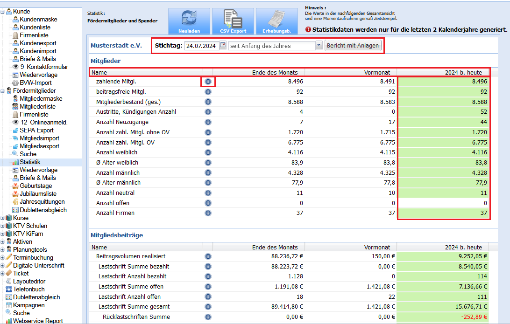Click info icon for Anzahl Firmen row

click(208, 213)
